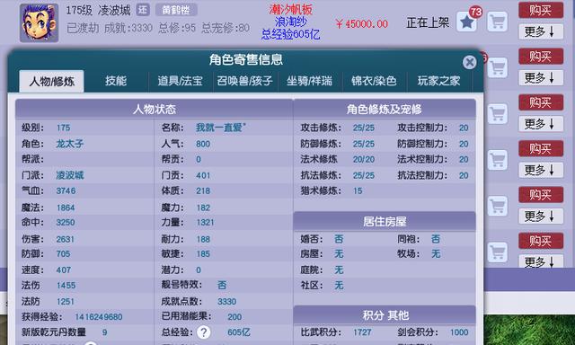Click the item name 浪淘纱
This screenshot has height=345, width=575.
tap(291, 22)
